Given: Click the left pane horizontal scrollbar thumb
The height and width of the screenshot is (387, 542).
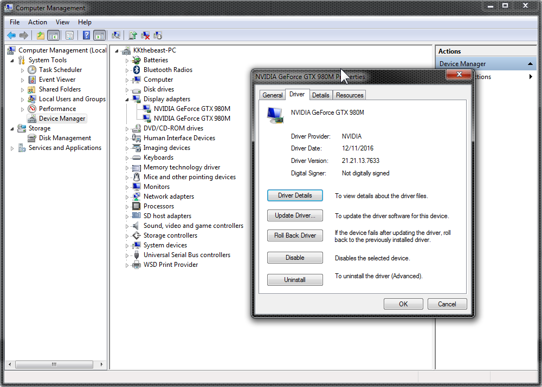Looking at the screenshot, I should [54, 364].
